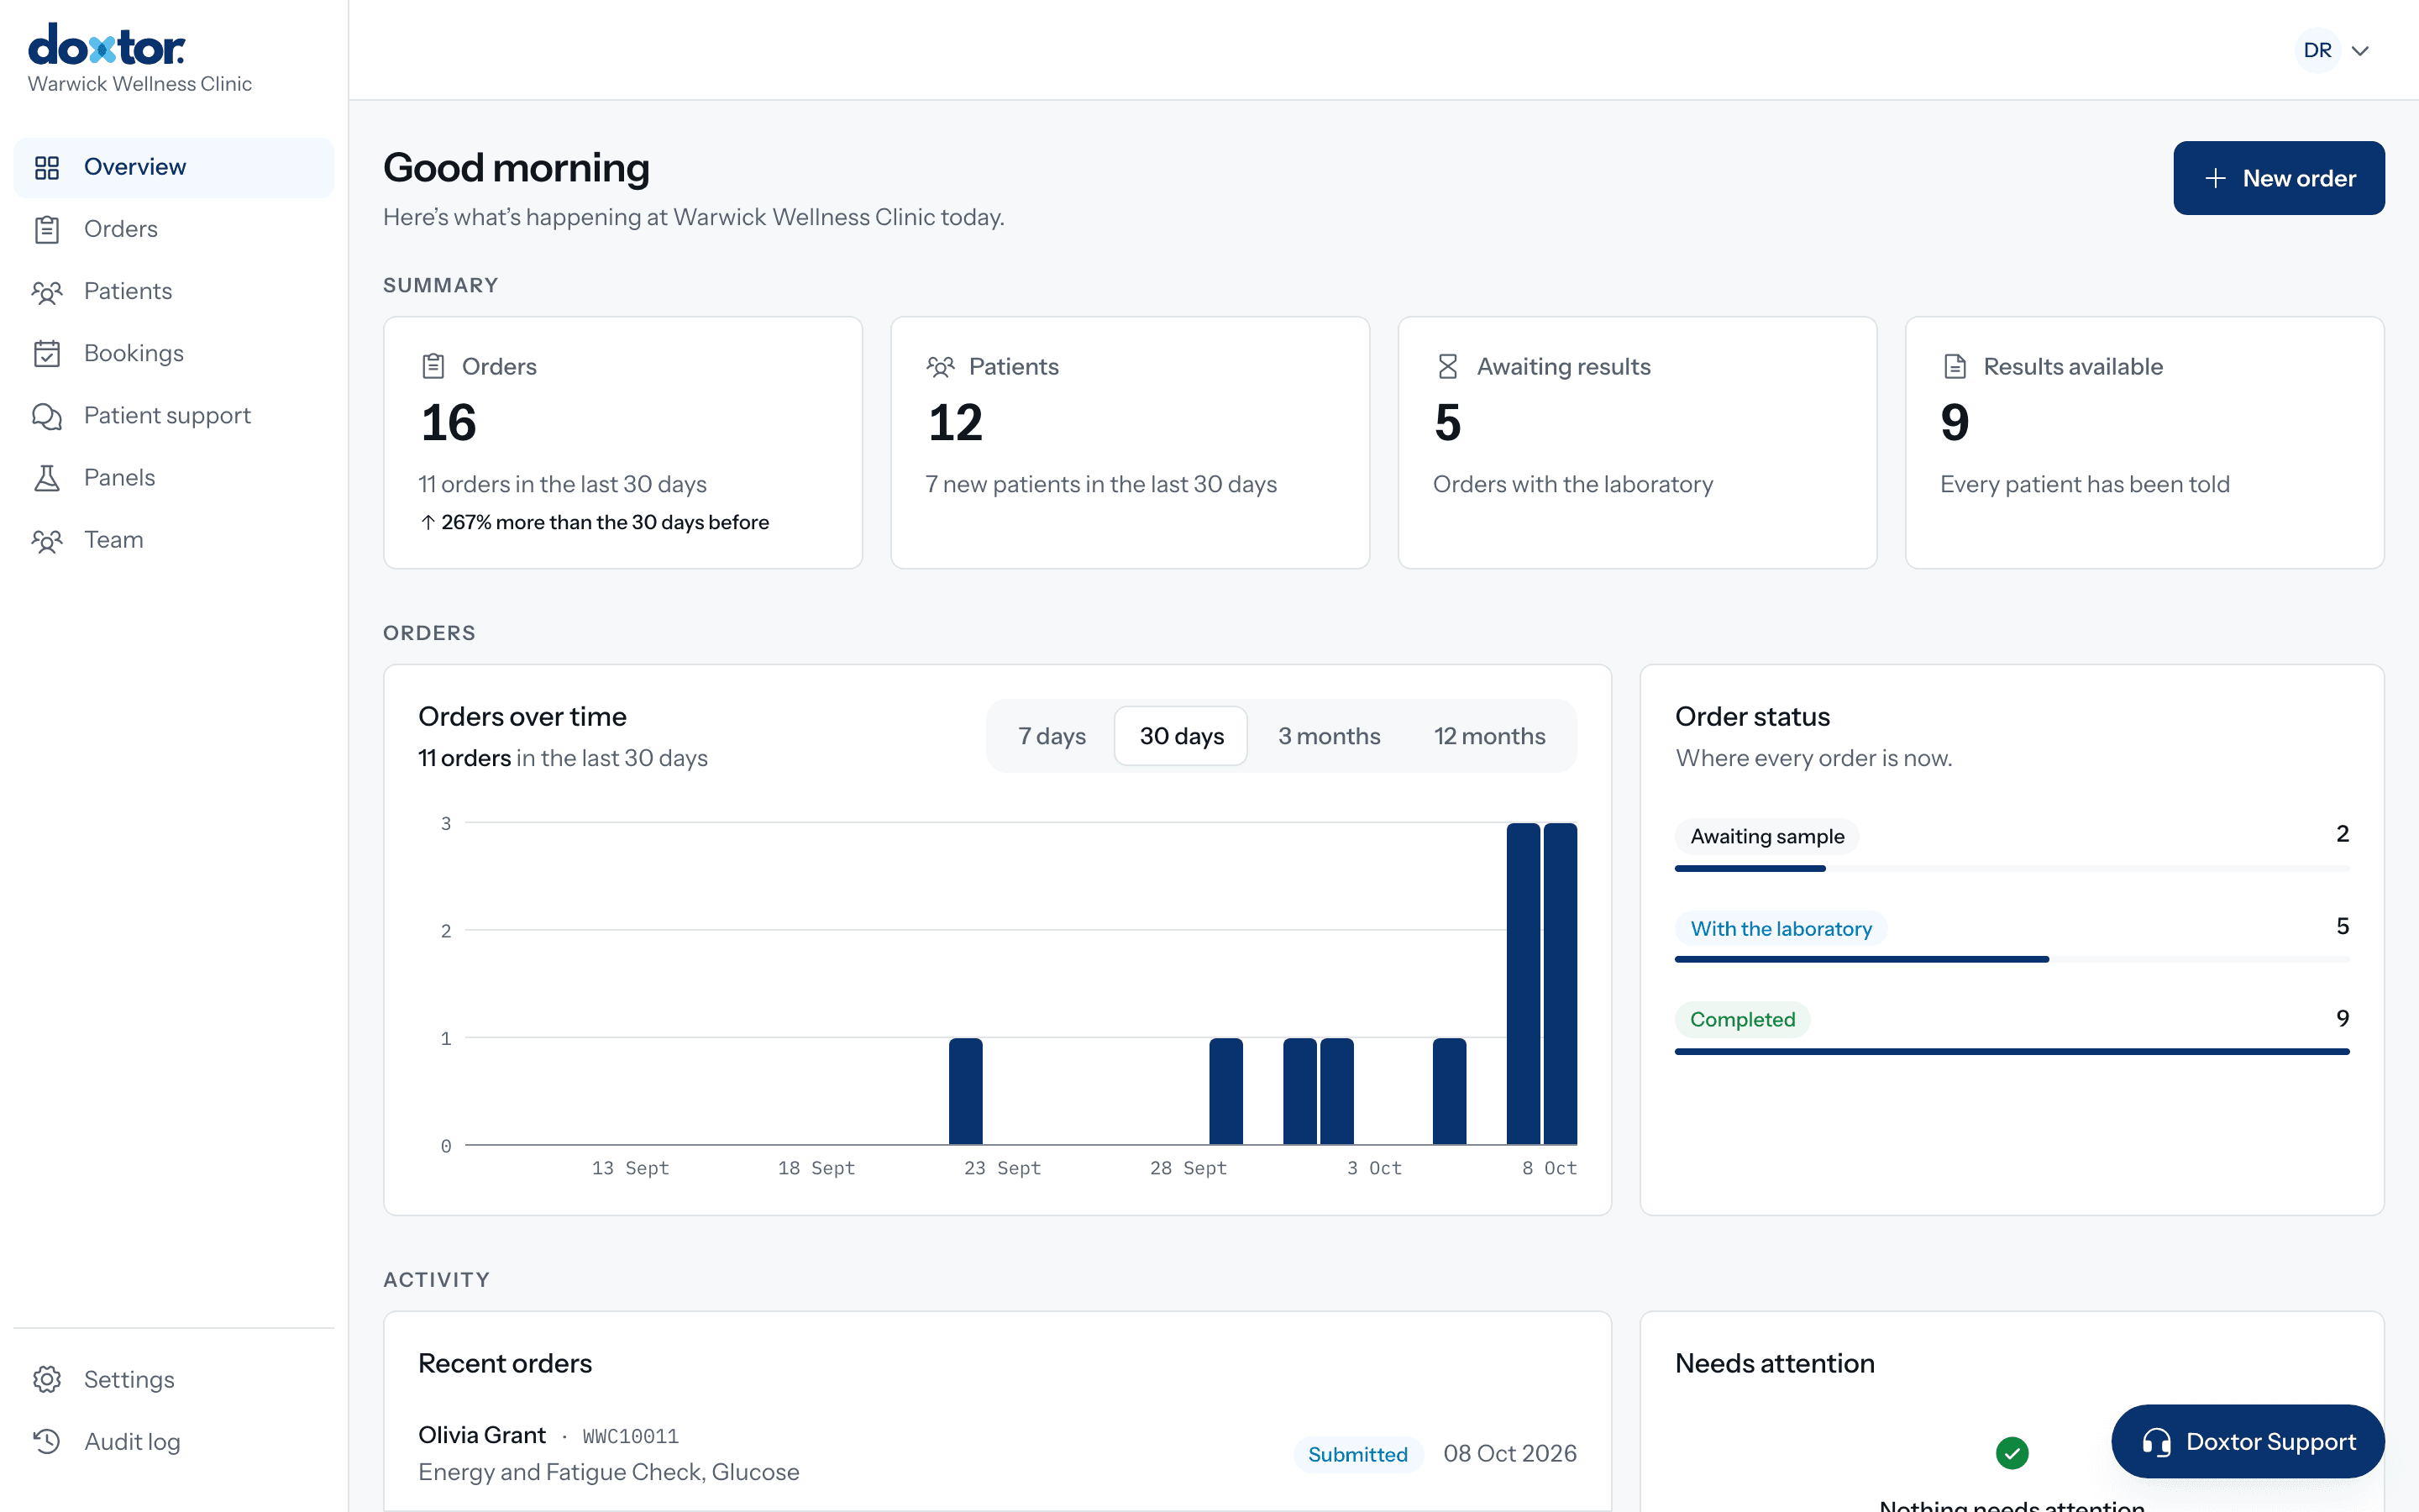2419x1512 pixels.
Task: Click order ID WWC10011
Action: [x=630, y=1436]
